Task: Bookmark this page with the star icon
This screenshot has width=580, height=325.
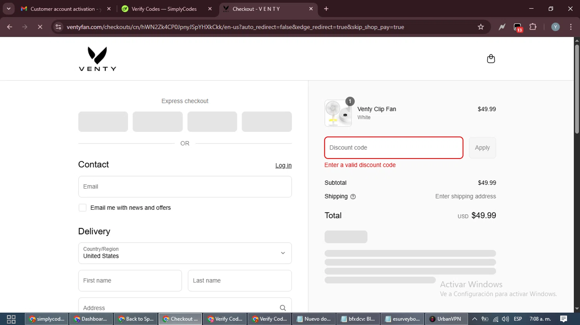Action: (x=481, y=27)
